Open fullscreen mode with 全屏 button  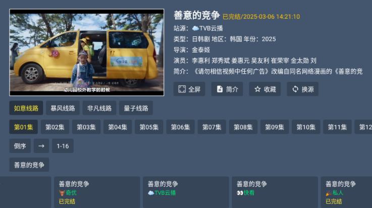tap(189, 89)
